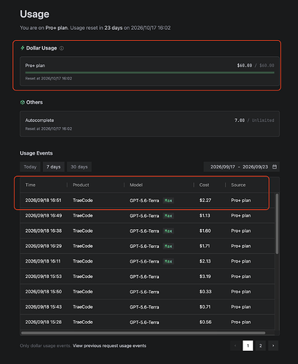
Task: Click the Pro+ plan label in Dollar Usage card
Action: [x=35, y=66]
